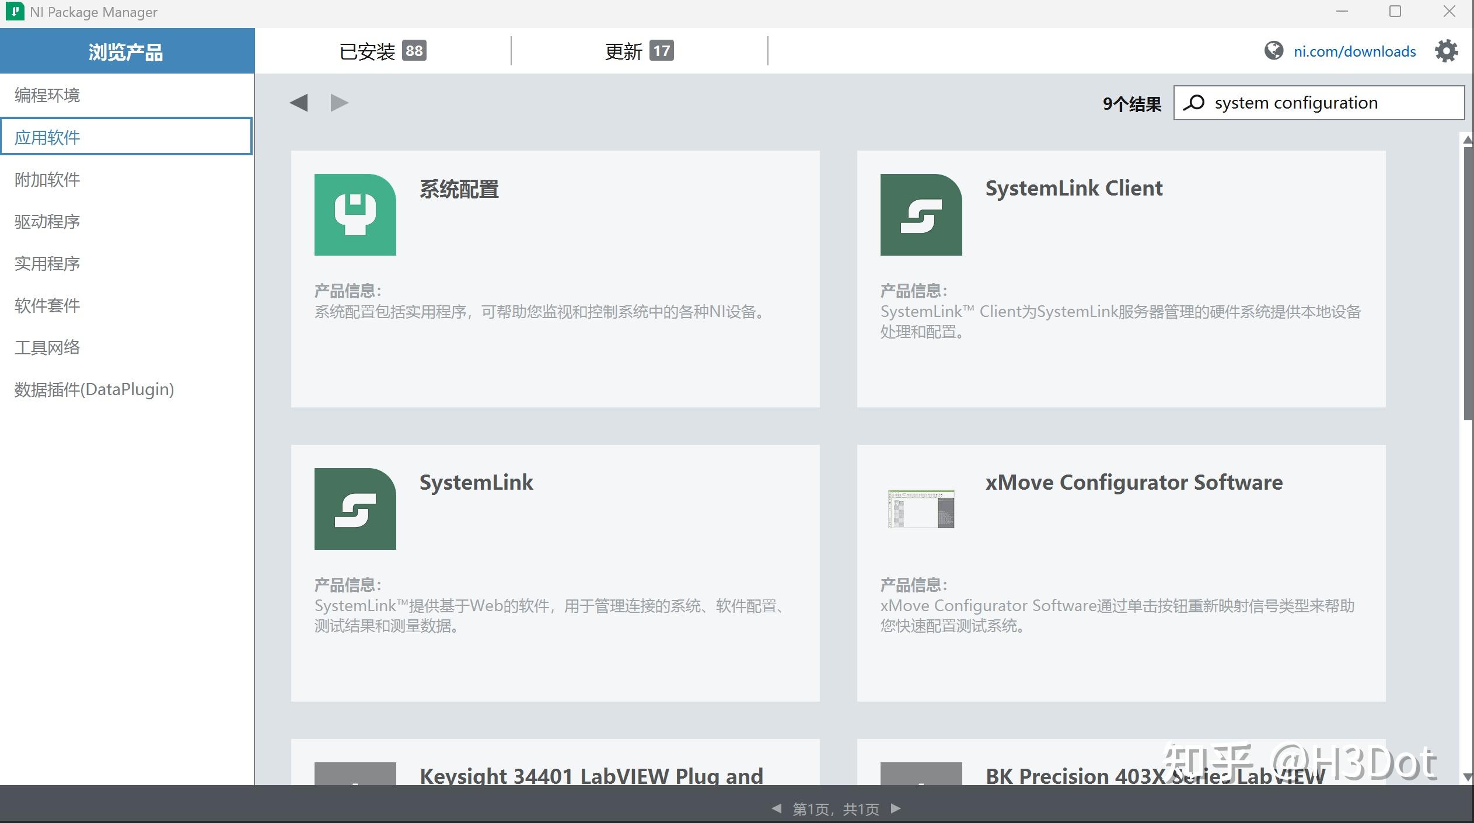Select 编程环境 in the sidebar

pyautogui.click(x=47, y=95)
